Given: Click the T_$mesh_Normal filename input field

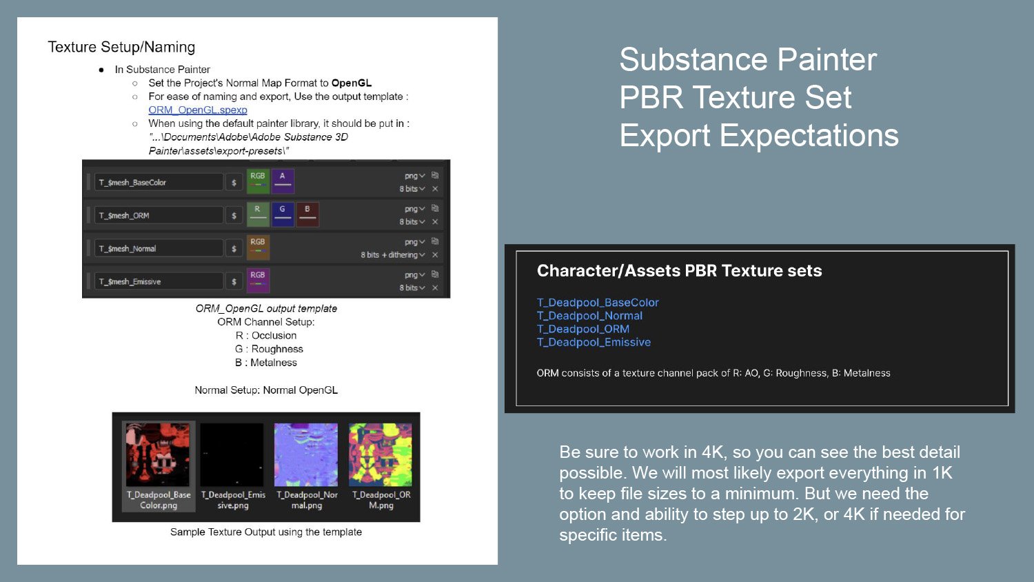Looking at the screenshot, I should tap(159, 248).
